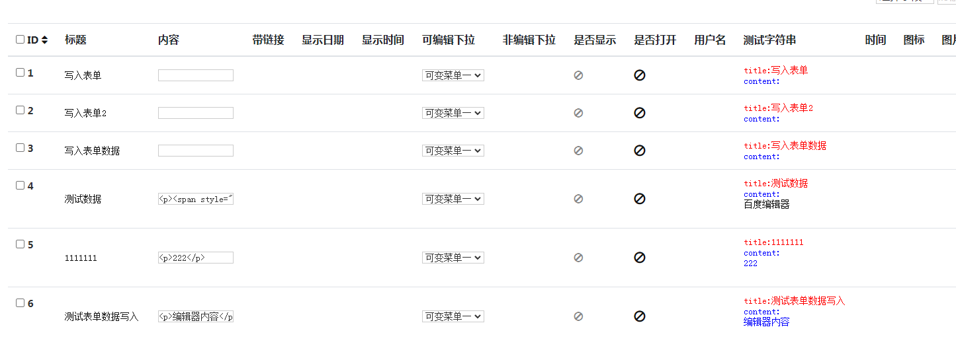Screen dimensions: 956x354
Task: Click the 标题 column header
Action: (75, 40)
